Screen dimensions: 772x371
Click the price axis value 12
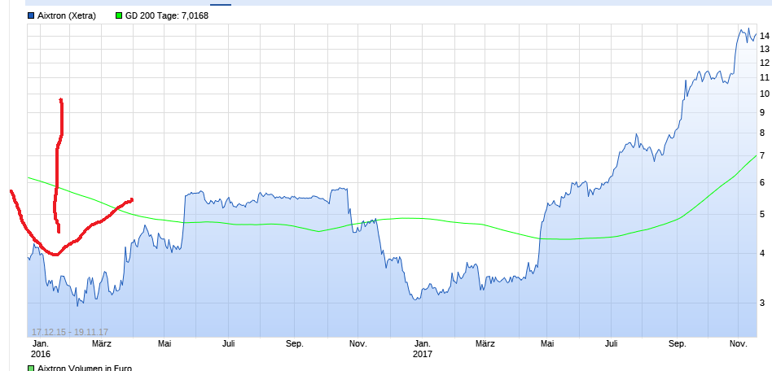[x=765, y=63]
